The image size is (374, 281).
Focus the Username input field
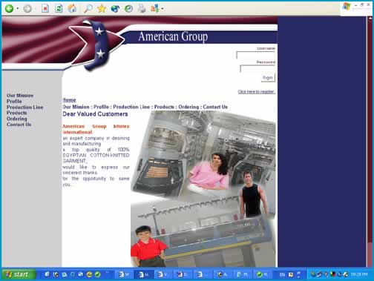256,55
